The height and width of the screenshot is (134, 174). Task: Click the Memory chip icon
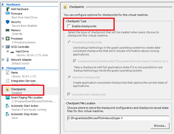click(x=8, y=30)
